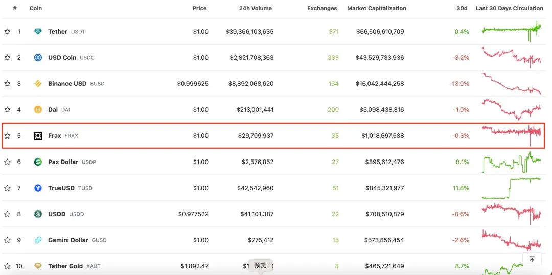The height and width of the screenshot is (275, 552).
Task: Open the Gemini Dollar page link
Action: pyautogui.click(x=68, y=240)
